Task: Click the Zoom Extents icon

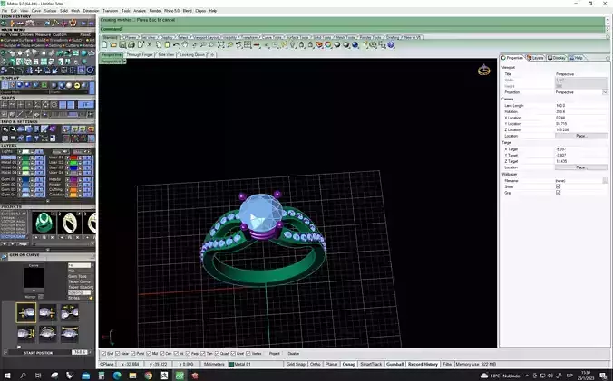Action: click(x=220, y=45)
